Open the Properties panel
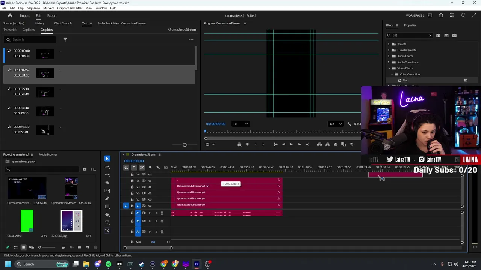Screen dimensions: 481x270 tap(410, 25)
